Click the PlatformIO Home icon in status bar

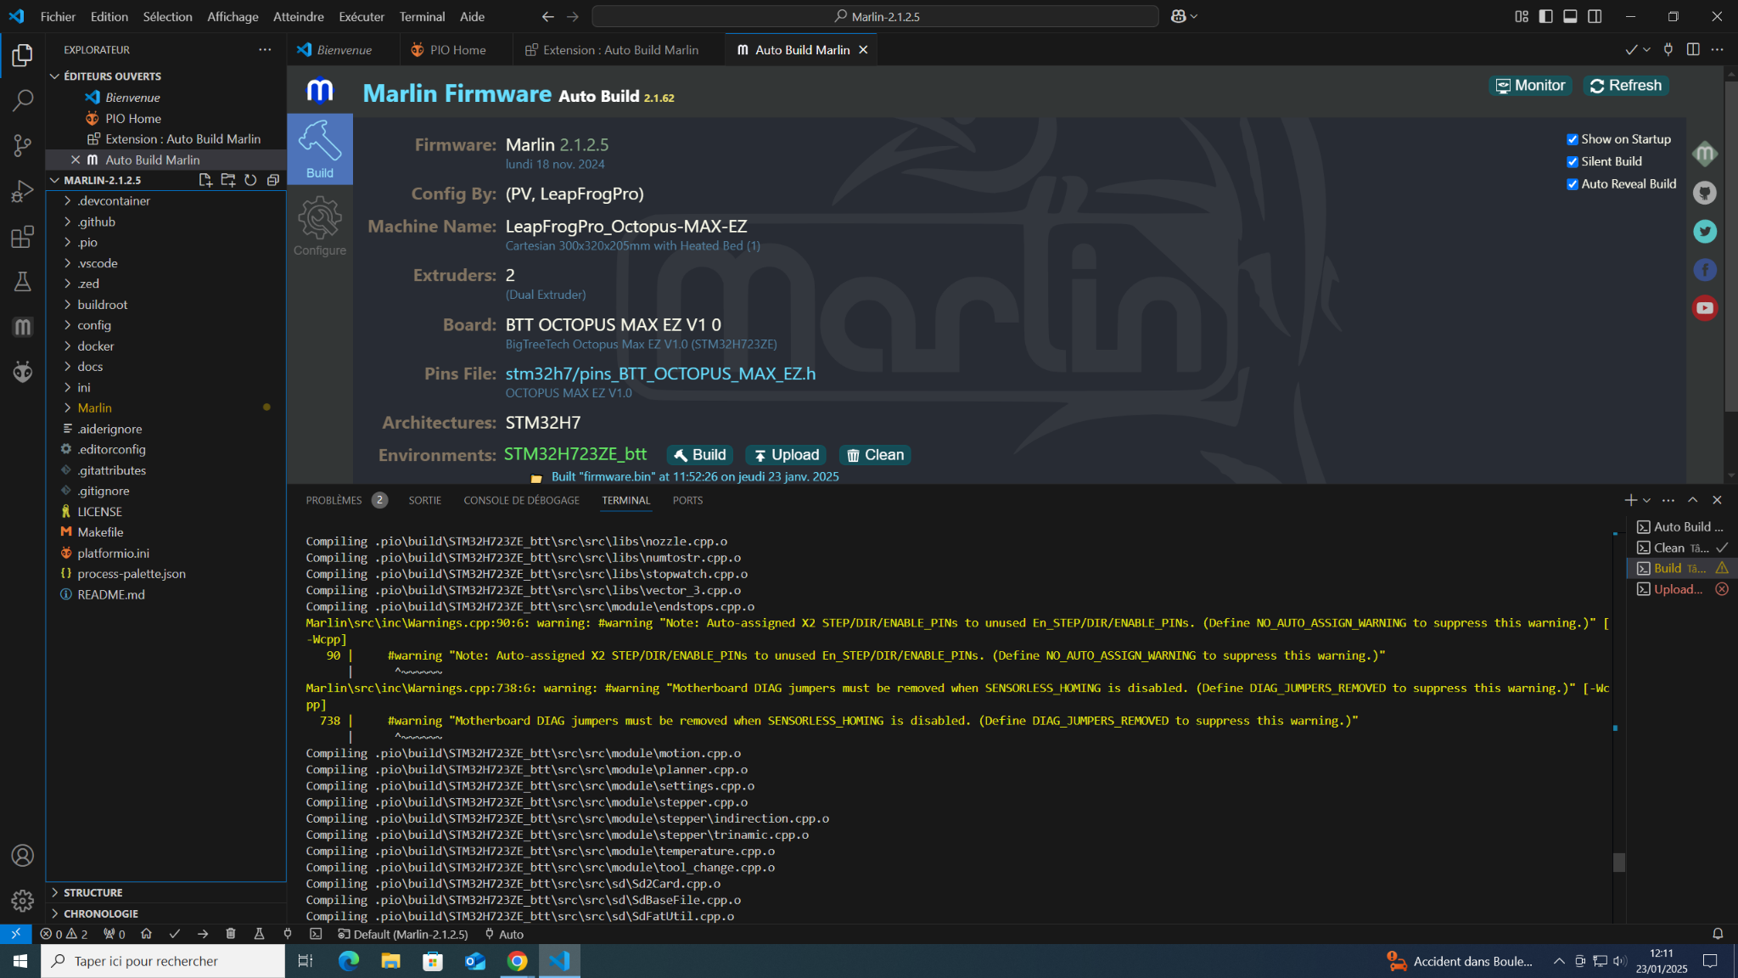pos(146,934)
